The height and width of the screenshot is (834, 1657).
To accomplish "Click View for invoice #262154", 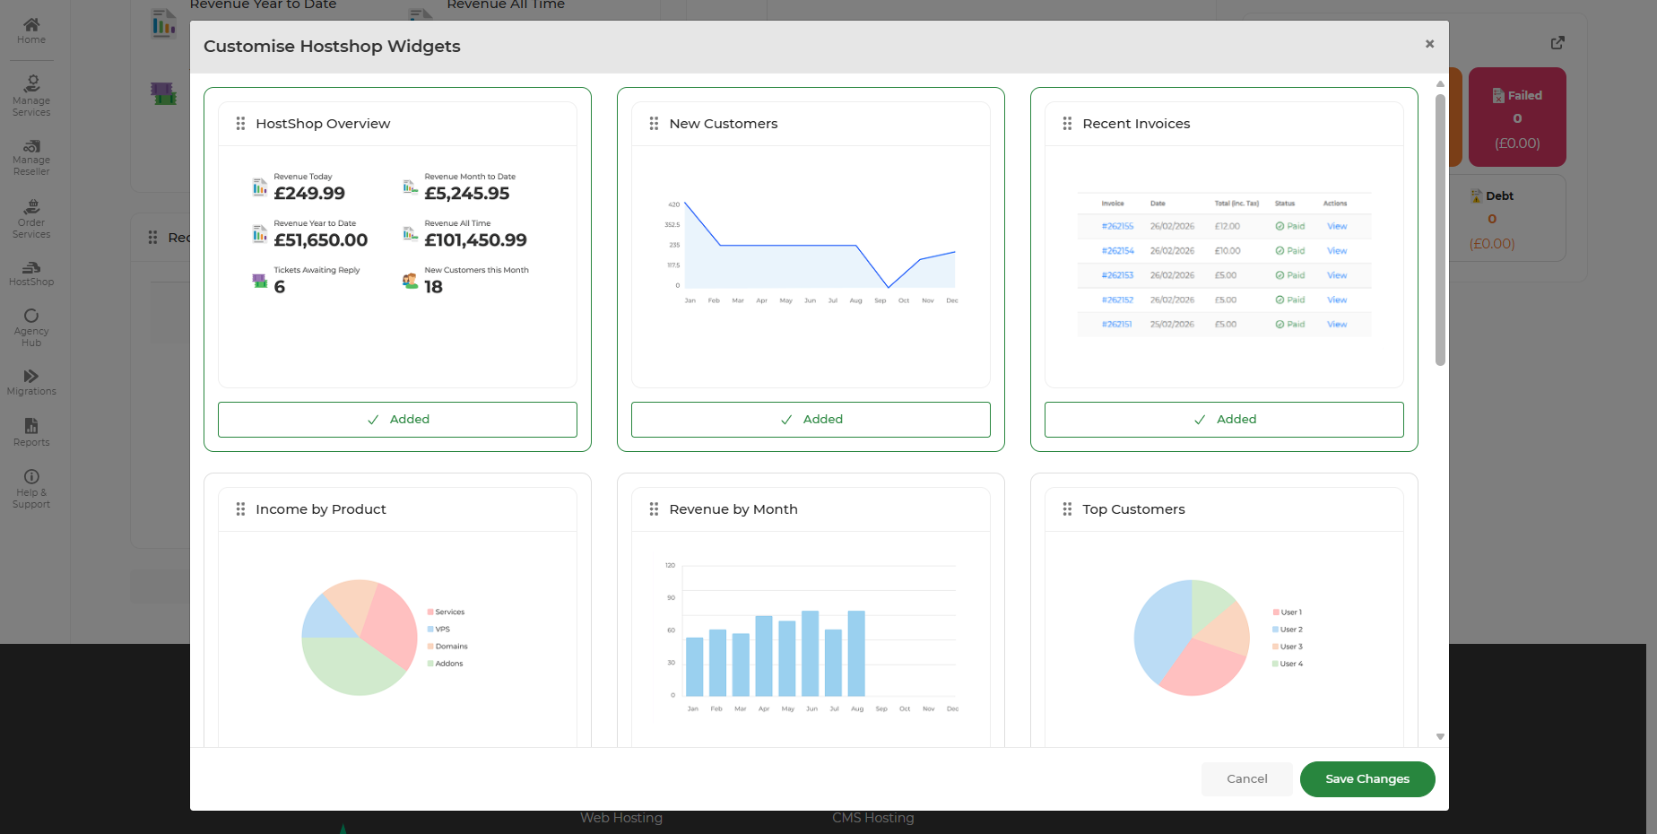I will coord(1337,251).
